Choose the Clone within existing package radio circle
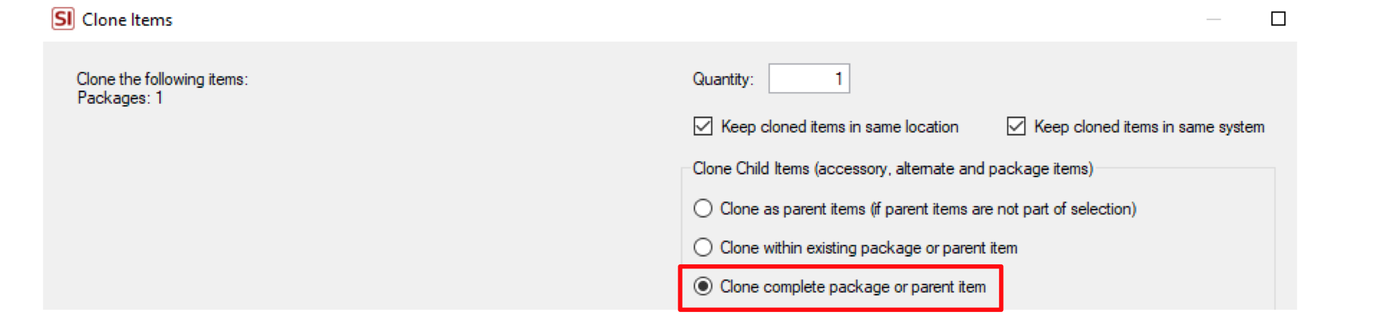This screenshot has width=1390, height=321. point(703,247)
